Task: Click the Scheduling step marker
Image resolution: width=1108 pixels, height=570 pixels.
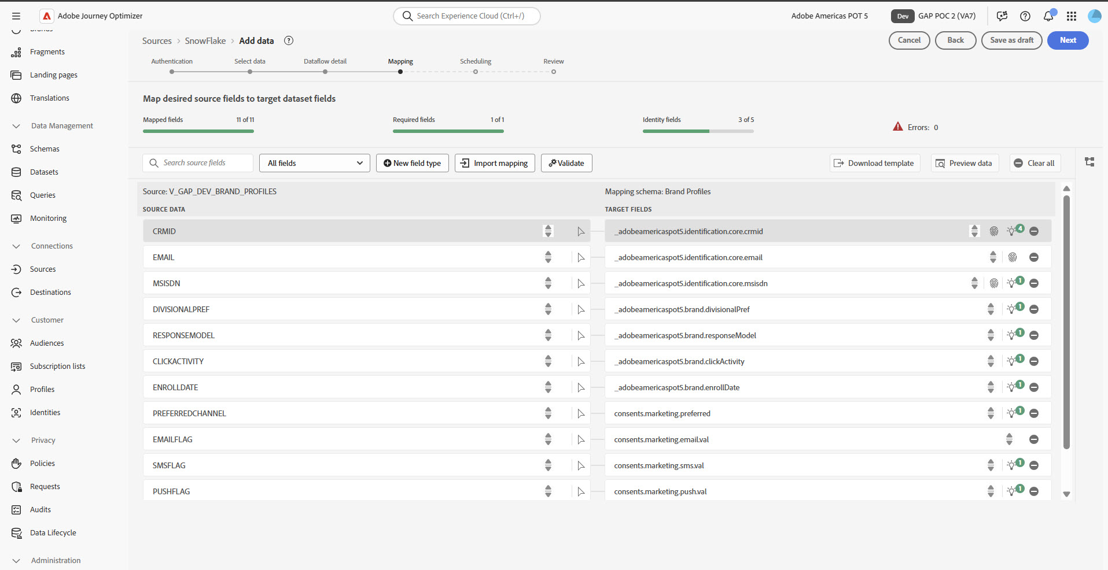Action: pos(476,72)
